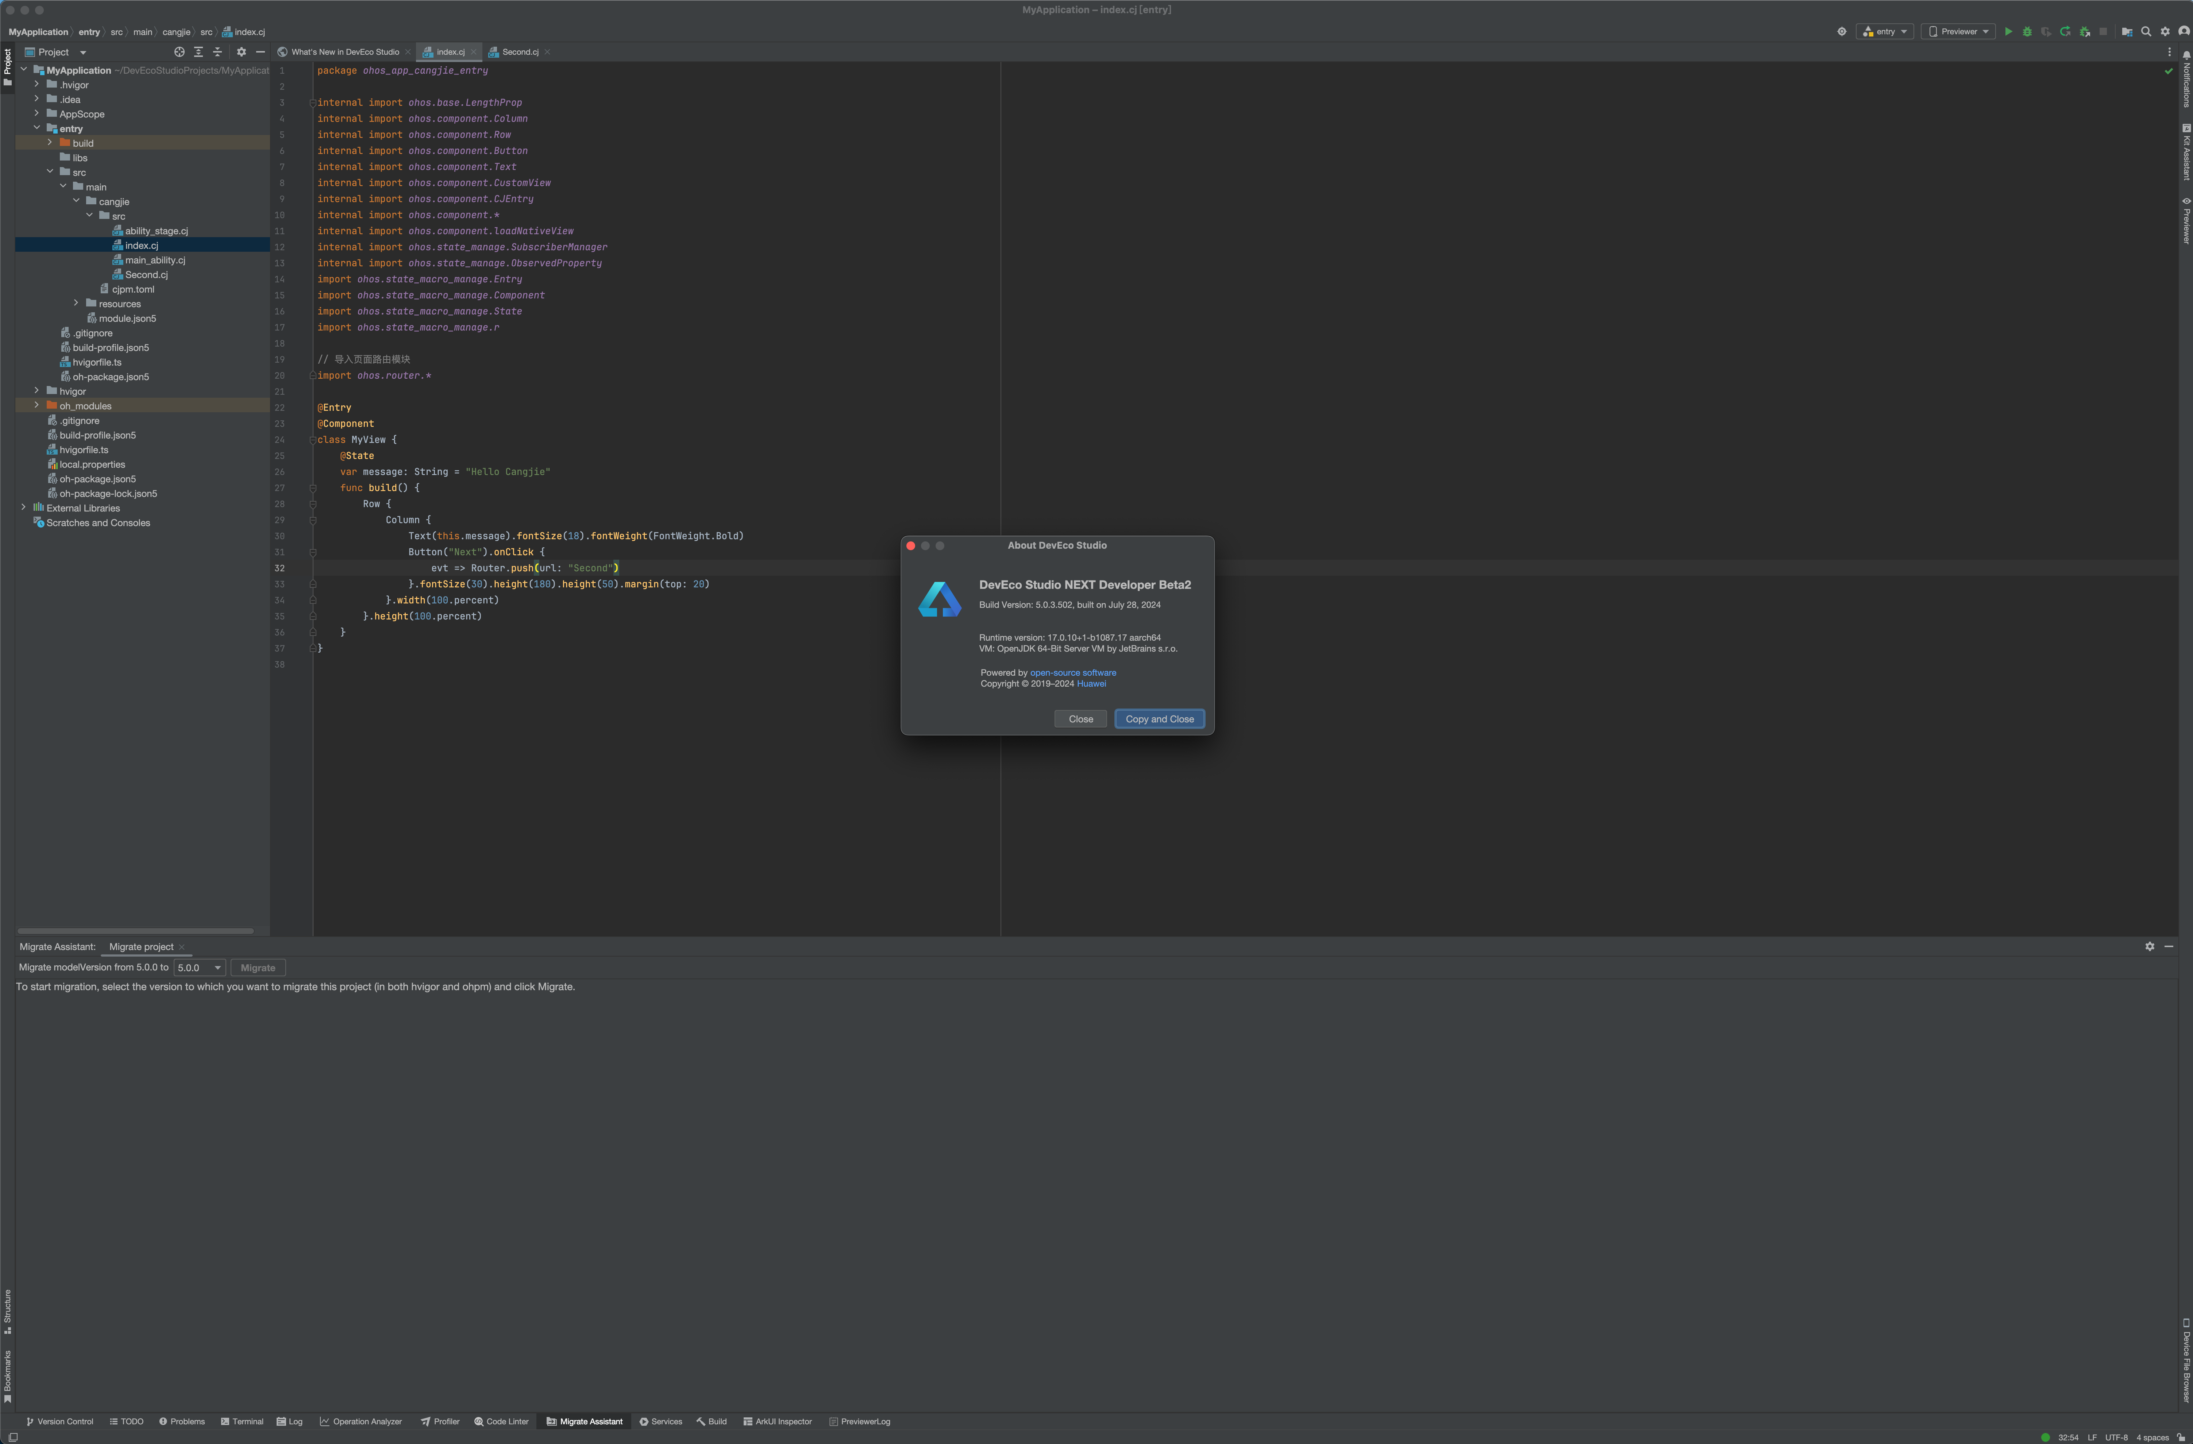
Task: Click the Huawei link in About dialog
Action: [x=1091, y=684]
